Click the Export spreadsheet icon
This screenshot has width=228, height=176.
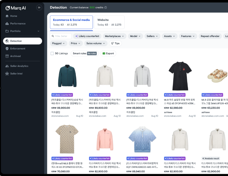pyautogui.click(x=104, y=53)
